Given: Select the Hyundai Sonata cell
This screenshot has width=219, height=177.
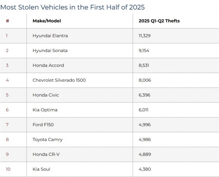Looking at the screenshot, I should (x=50, y=51).
